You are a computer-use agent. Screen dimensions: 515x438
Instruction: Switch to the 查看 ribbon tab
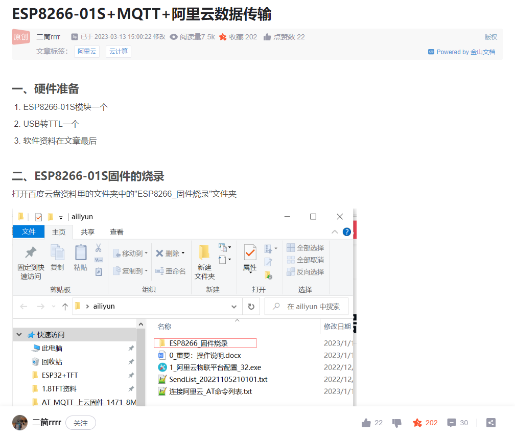[x=116, y=232]
